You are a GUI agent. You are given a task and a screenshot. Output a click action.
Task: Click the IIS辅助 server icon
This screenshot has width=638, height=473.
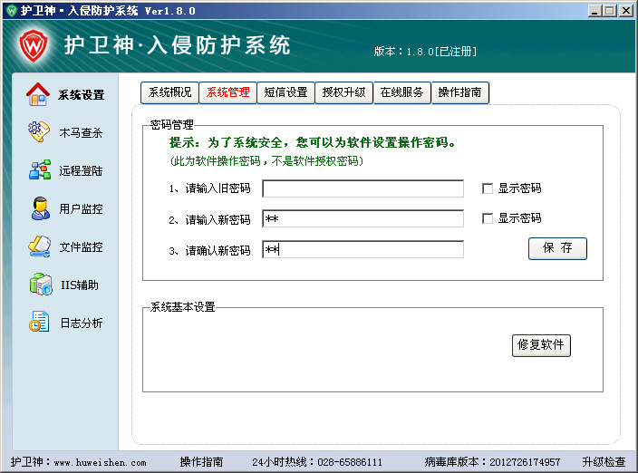[39, 285]
